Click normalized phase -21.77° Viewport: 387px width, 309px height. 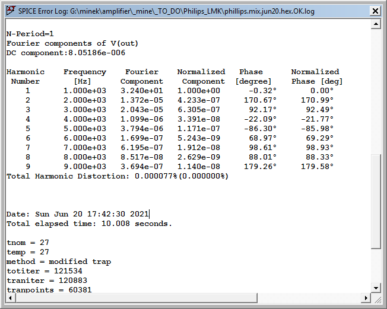pos(317,119)
